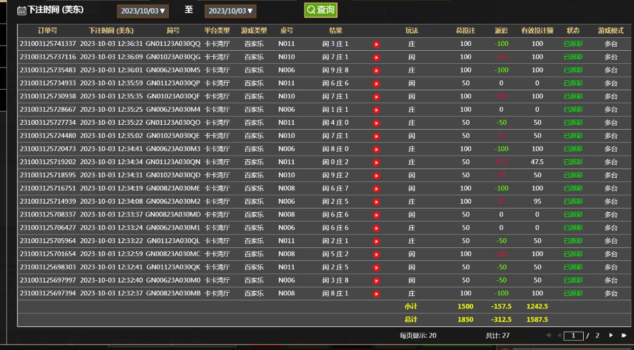Open the start date dropdown 2023/10/03

coord(143,11)
